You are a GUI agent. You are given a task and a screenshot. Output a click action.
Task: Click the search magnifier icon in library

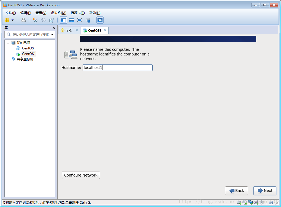click(9, 34)
